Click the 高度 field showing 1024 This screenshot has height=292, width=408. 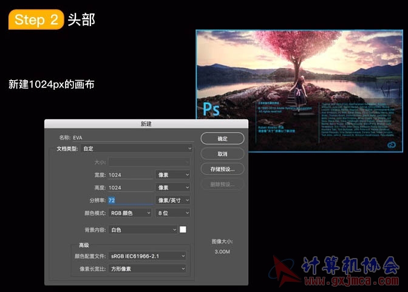(131, 188)
